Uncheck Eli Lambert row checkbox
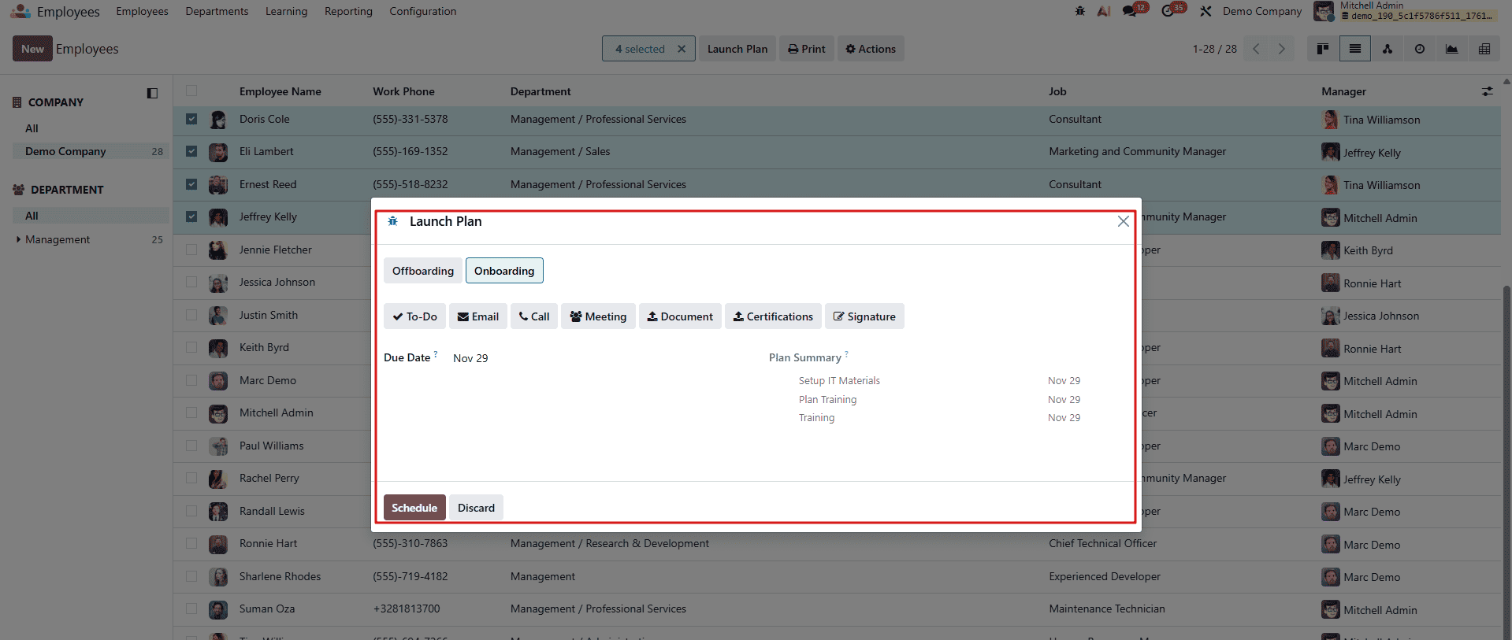This screenshot has height=640, width=1512. pos(191,151)
